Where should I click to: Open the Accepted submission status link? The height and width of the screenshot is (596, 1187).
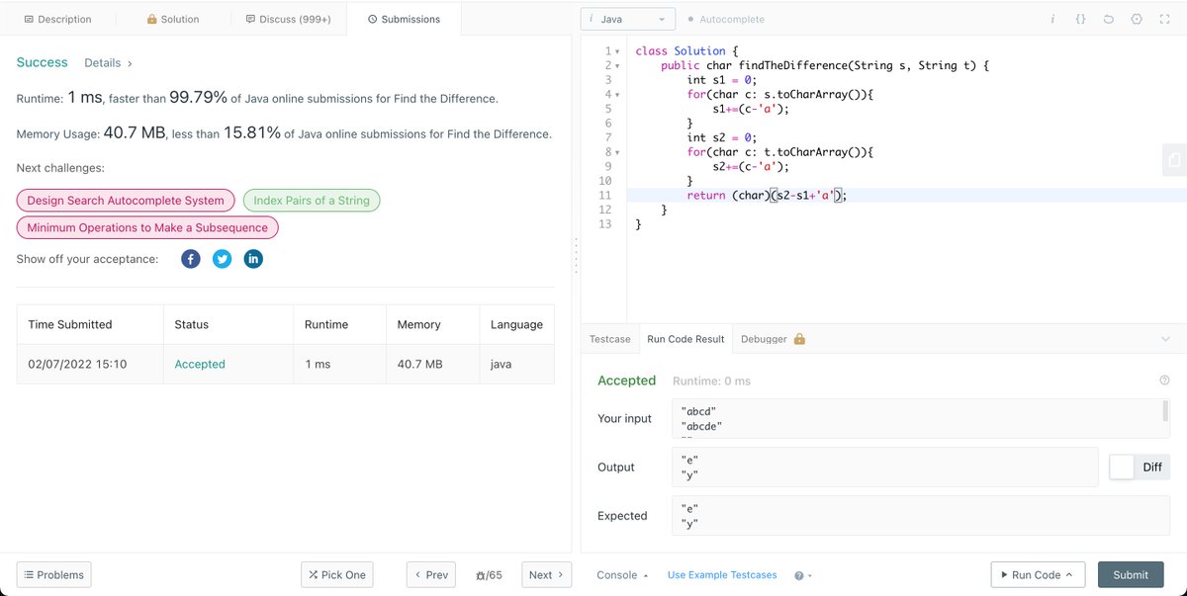pyautogui.click(x=200, y=364)
